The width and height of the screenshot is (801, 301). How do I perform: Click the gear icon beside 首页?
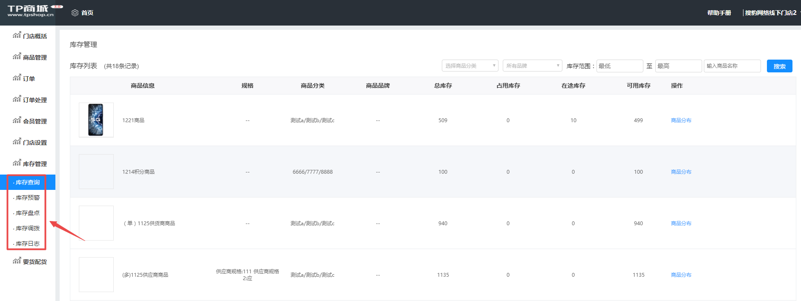coord(75,13)
